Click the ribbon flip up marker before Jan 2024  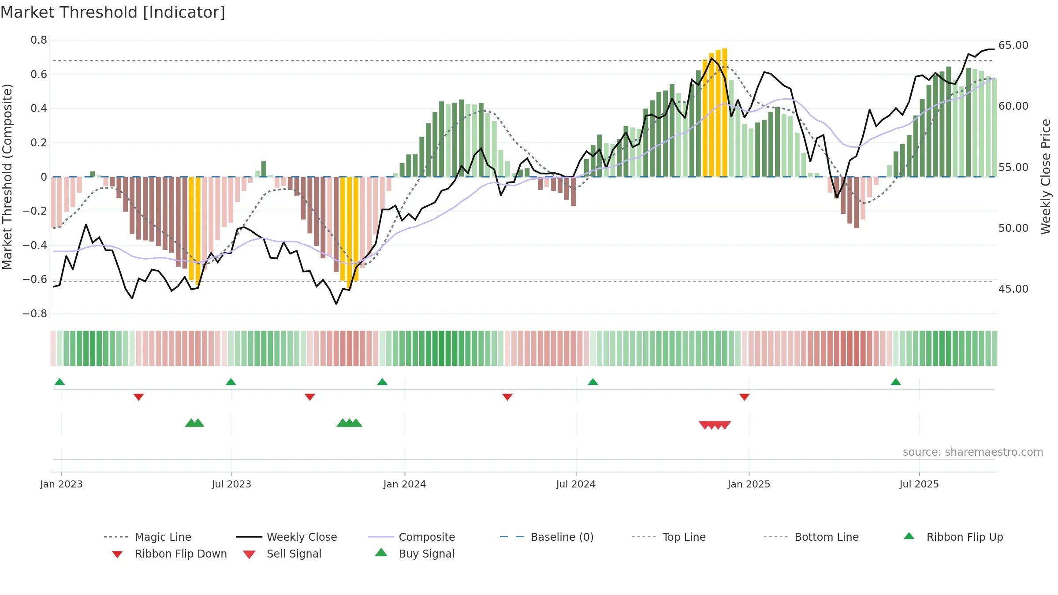click(382, 382)
